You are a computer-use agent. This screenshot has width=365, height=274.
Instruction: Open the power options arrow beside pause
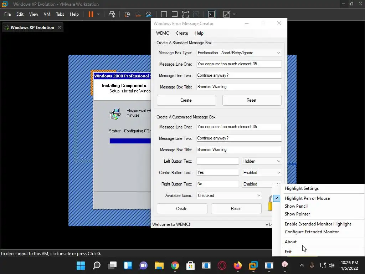pos(98,14)
